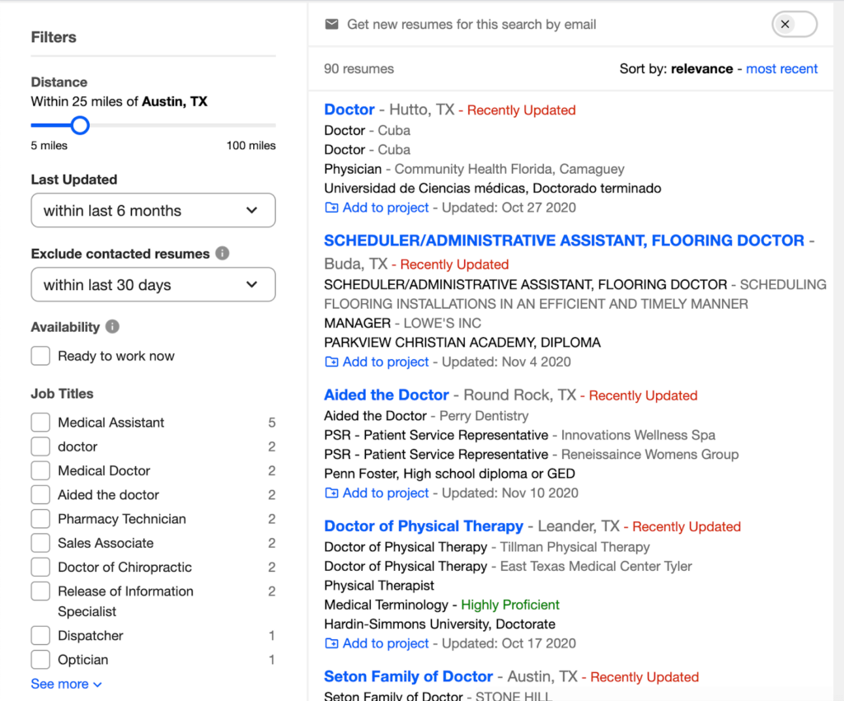The height and width of the screenshot is (701, 844).
Task: Check the Medical Assistant job title filter
Action: [40, 422]
